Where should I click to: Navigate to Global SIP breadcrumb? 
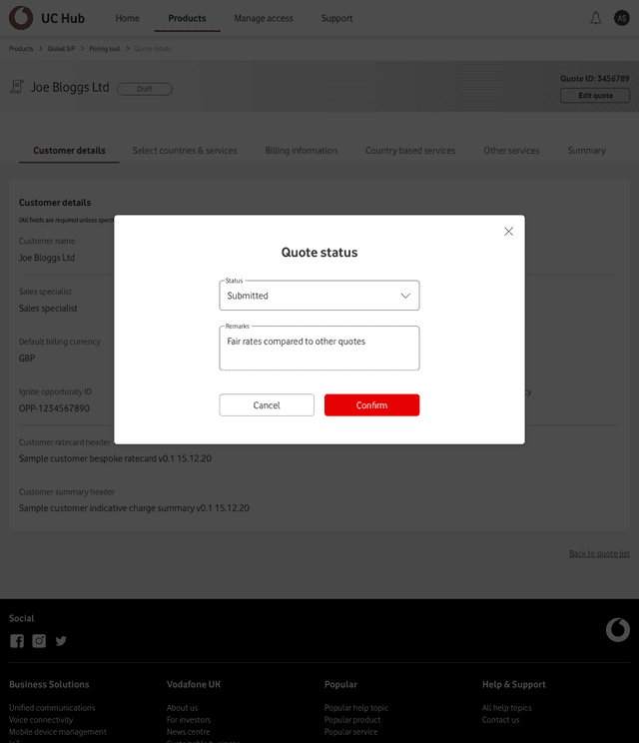click(x=61, y=49)
